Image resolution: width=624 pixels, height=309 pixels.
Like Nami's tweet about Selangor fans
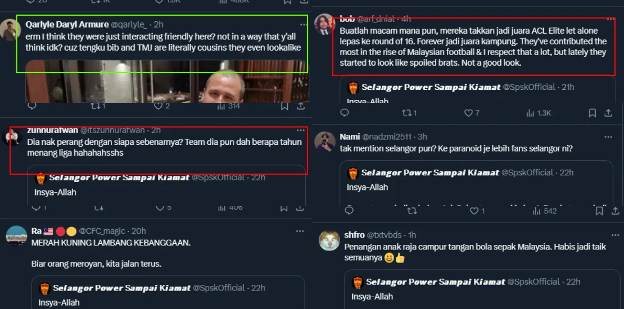point(473,211)
